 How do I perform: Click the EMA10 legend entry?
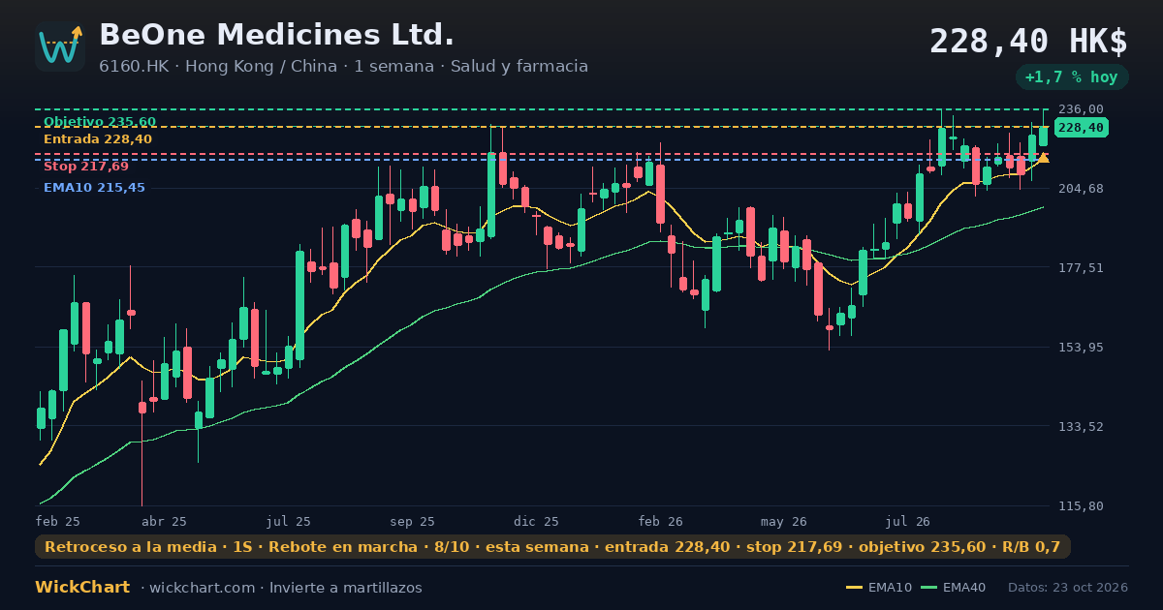(879, 588)
